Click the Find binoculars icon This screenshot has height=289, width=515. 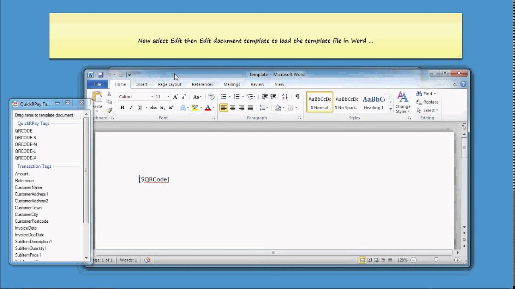[419, 94]
